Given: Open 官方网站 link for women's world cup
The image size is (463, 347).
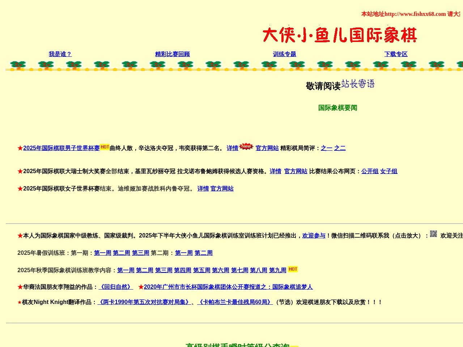Looking at the screenshot, I should [x=222, y=189].
